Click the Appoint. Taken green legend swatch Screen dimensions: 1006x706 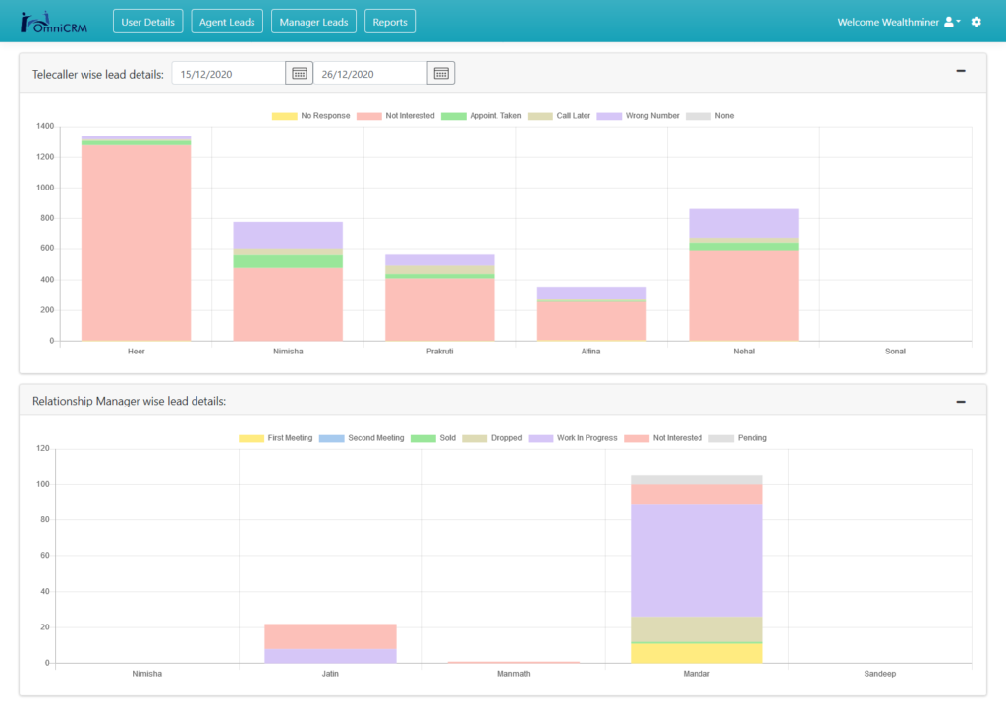coord(454,116)
